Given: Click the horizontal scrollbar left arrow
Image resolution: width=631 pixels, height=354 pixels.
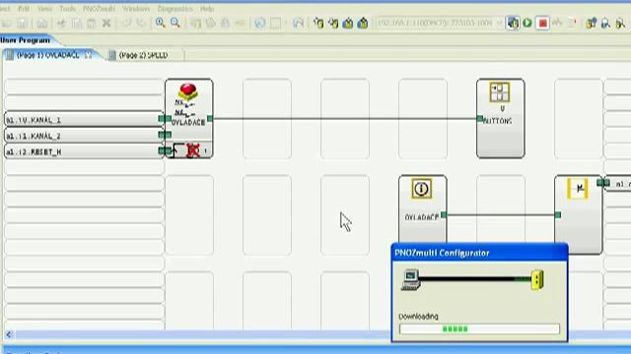Looking at the screenshot, I should tap(9, 334).
